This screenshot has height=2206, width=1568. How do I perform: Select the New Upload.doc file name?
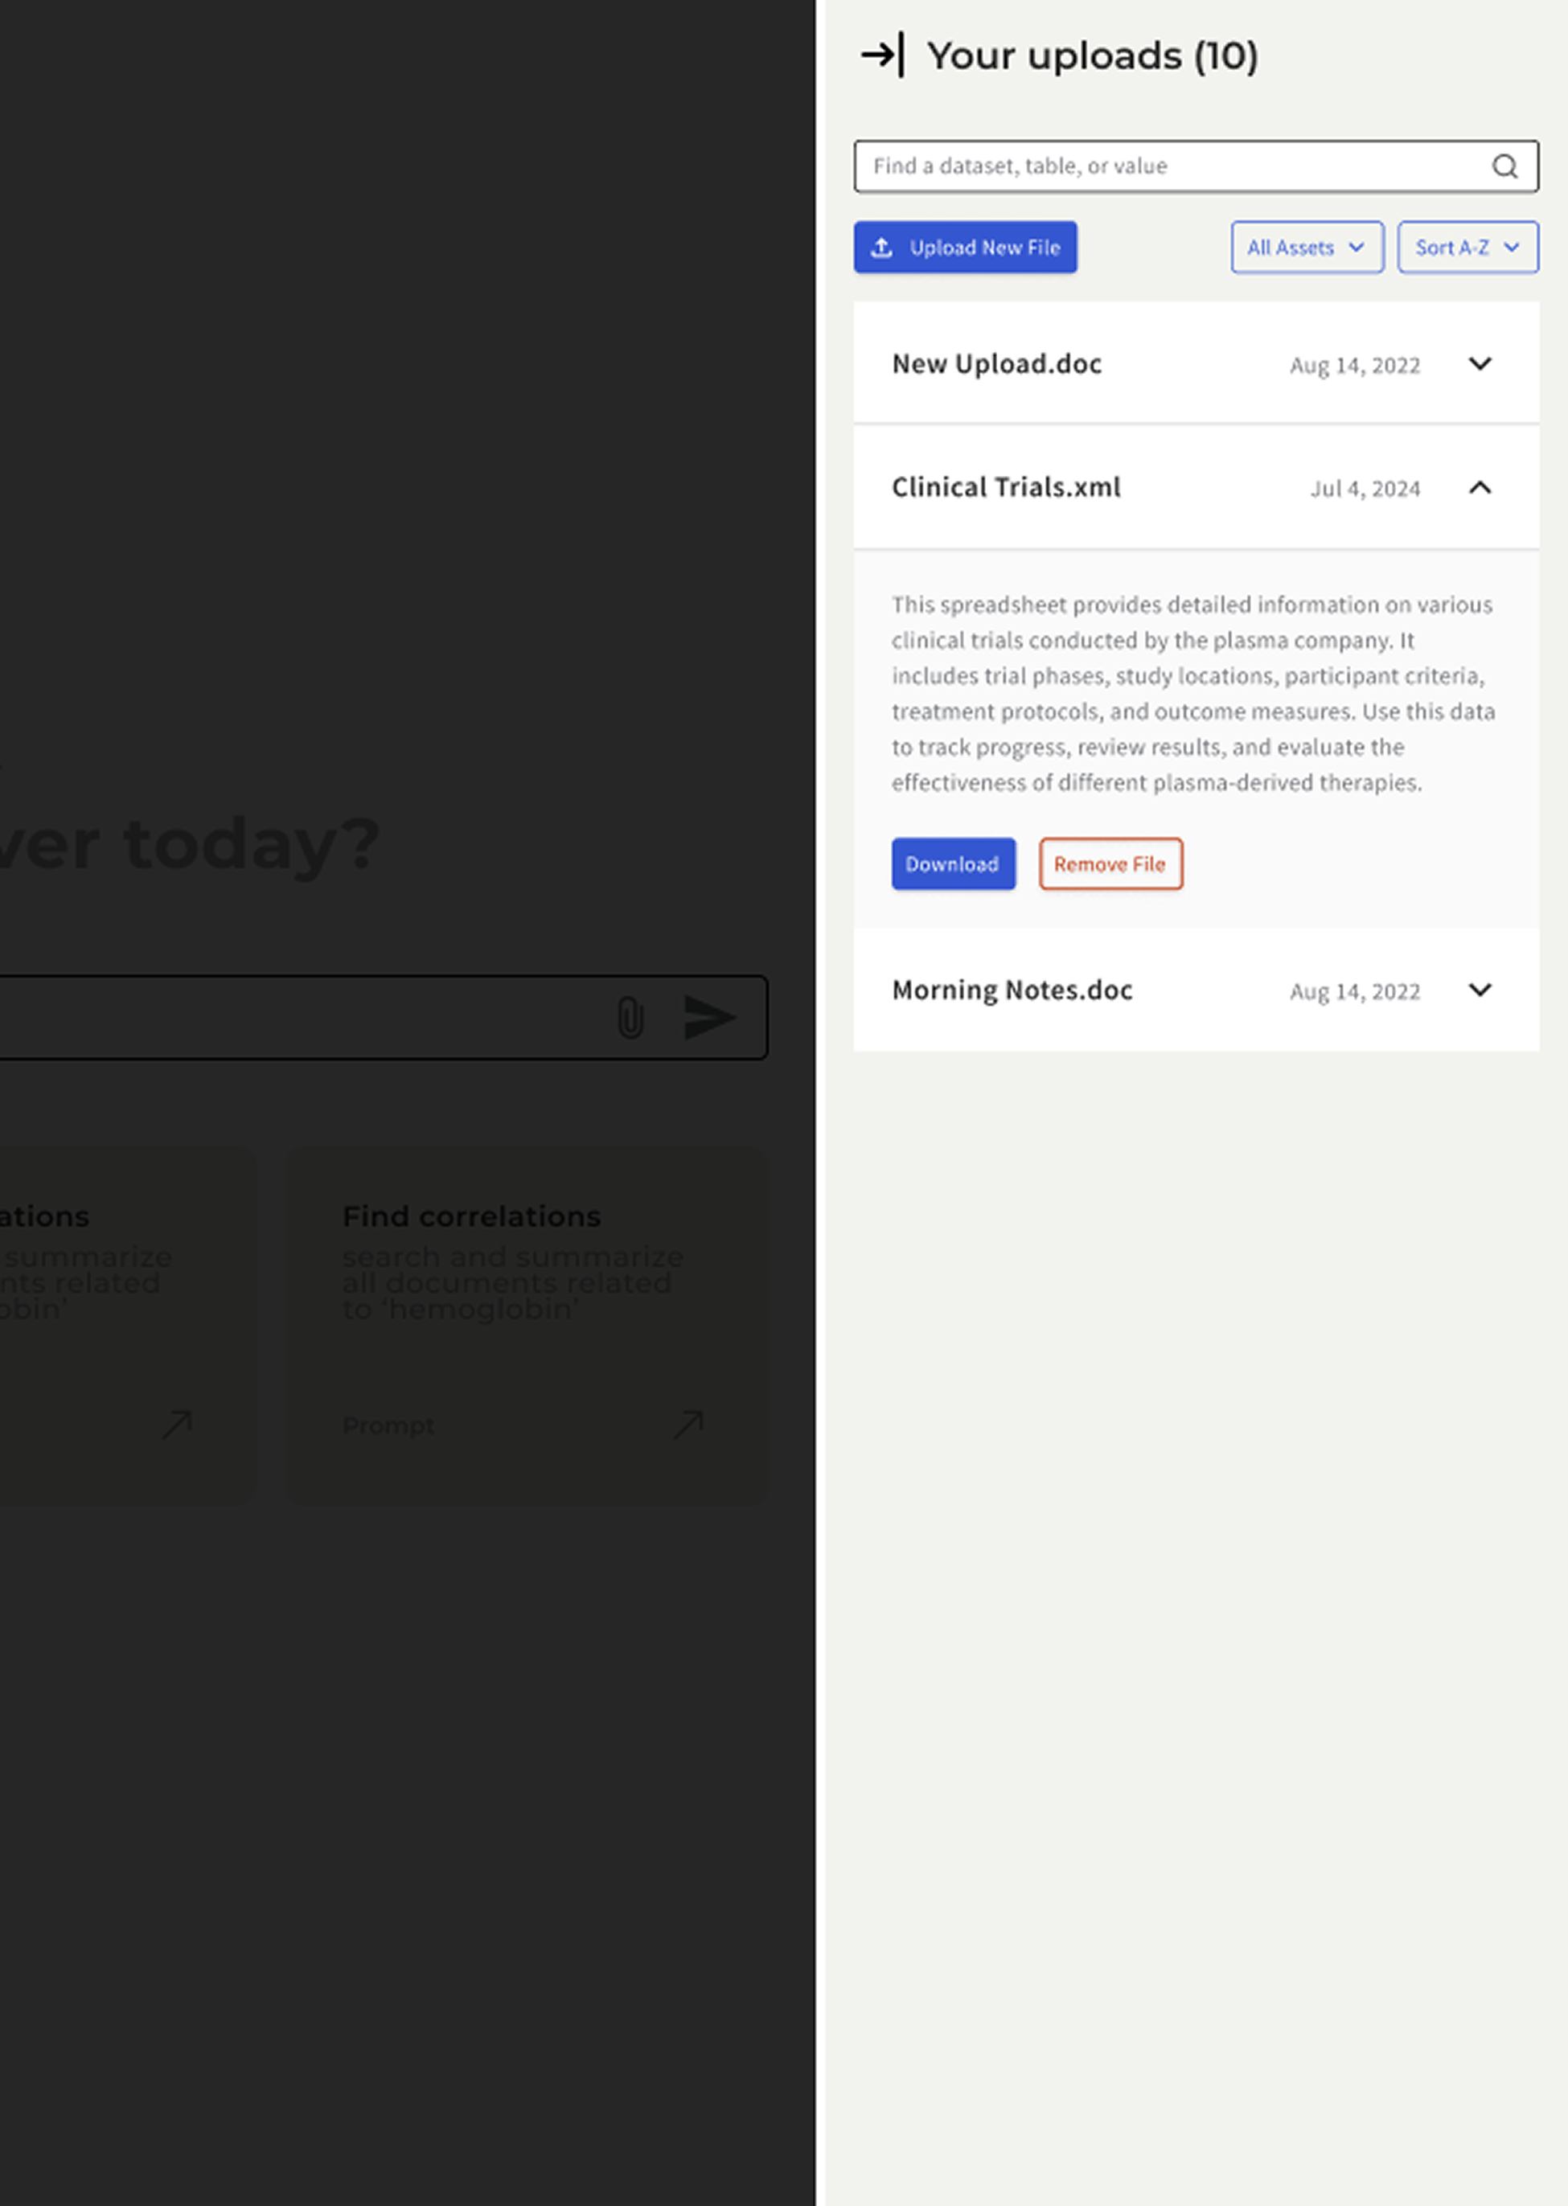(x=996, y=364)
